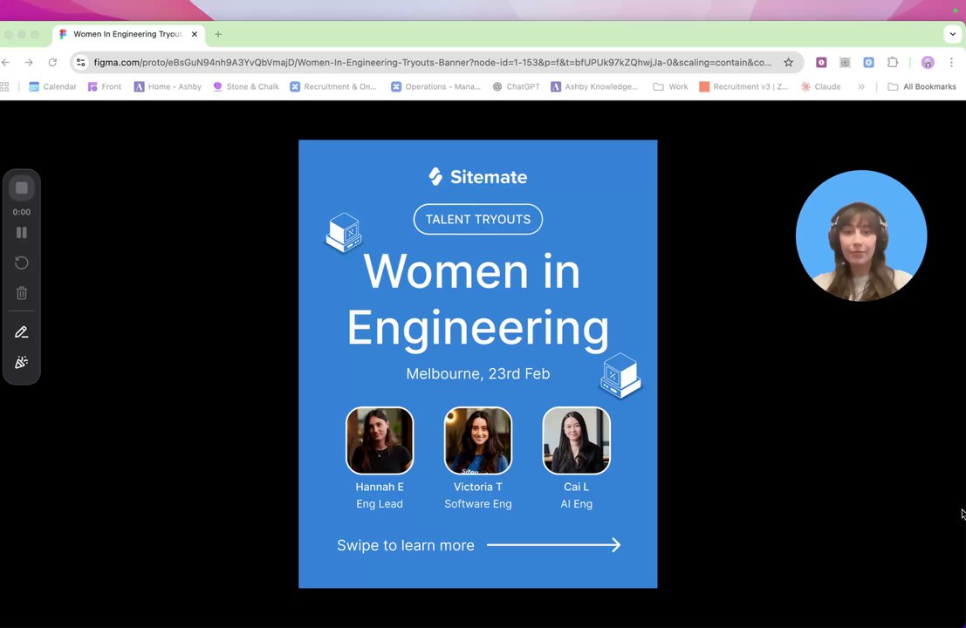Screen dimensions: 966x628
Task: Expand the tab search dropdown
Action: coord(953,35)
